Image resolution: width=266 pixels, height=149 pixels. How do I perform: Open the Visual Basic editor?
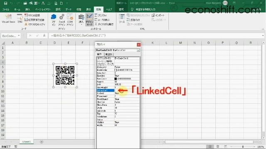coord(8,19)
